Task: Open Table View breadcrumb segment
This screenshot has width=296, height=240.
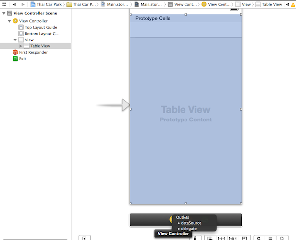Action: point(269,4)
